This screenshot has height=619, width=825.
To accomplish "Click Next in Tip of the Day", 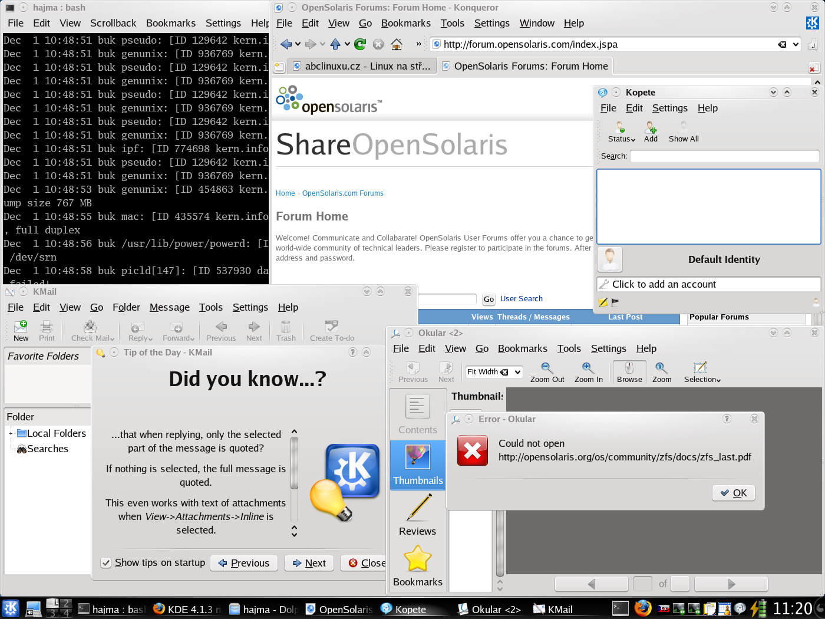I will [309, 563].
